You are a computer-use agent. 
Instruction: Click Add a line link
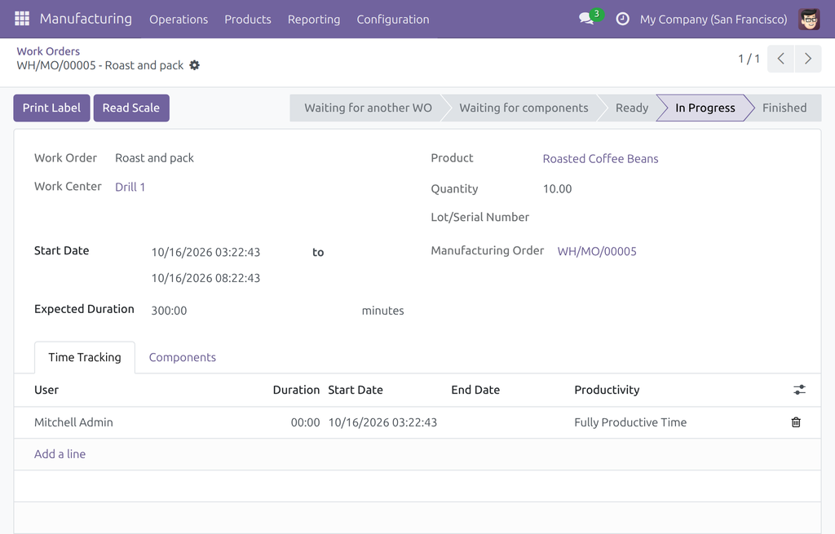click(x=60, y=454)
